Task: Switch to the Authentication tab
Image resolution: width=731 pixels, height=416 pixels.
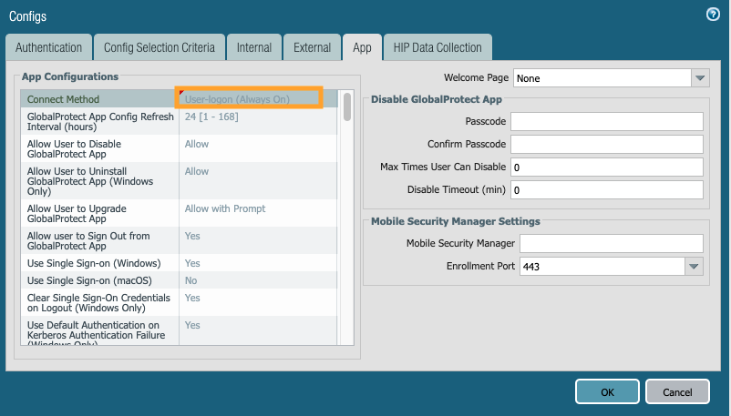Action: click(48, 47)
